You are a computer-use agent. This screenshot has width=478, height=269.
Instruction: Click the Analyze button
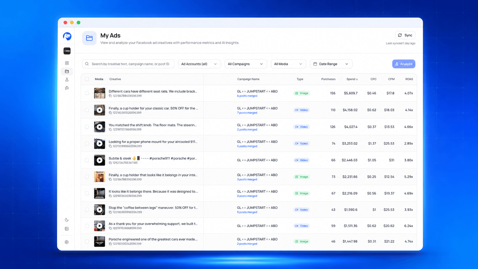(404, 64)
